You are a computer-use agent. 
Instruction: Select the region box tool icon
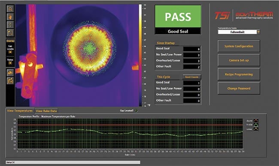(10, 33)
